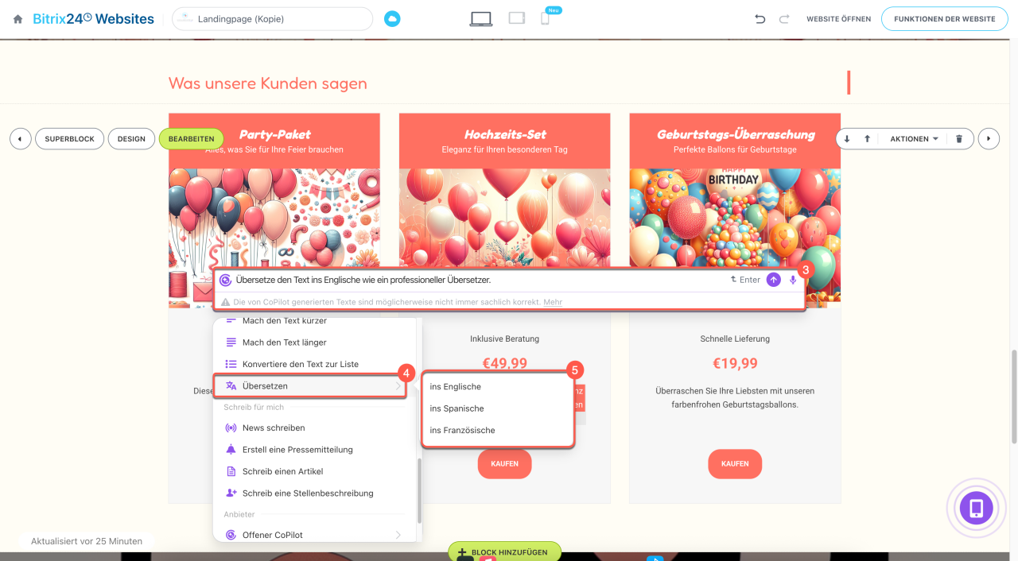
Task: Switch to desktop preview icon
Action: coord(480,18)
